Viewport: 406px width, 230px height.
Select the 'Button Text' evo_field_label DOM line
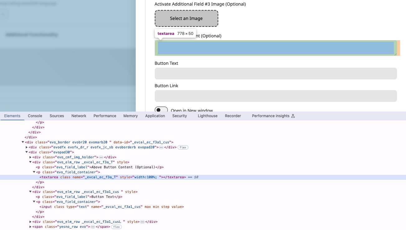pyautogui.click(x=203, y=197)
